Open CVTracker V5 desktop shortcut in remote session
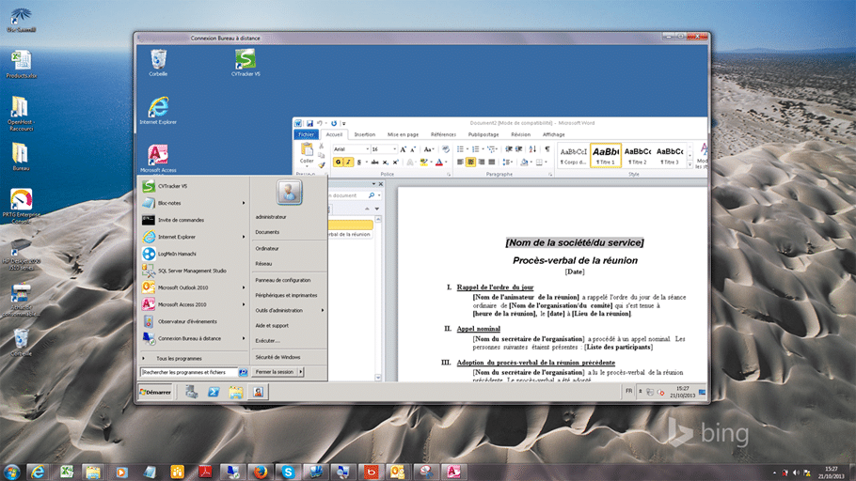 coord(246,62)
